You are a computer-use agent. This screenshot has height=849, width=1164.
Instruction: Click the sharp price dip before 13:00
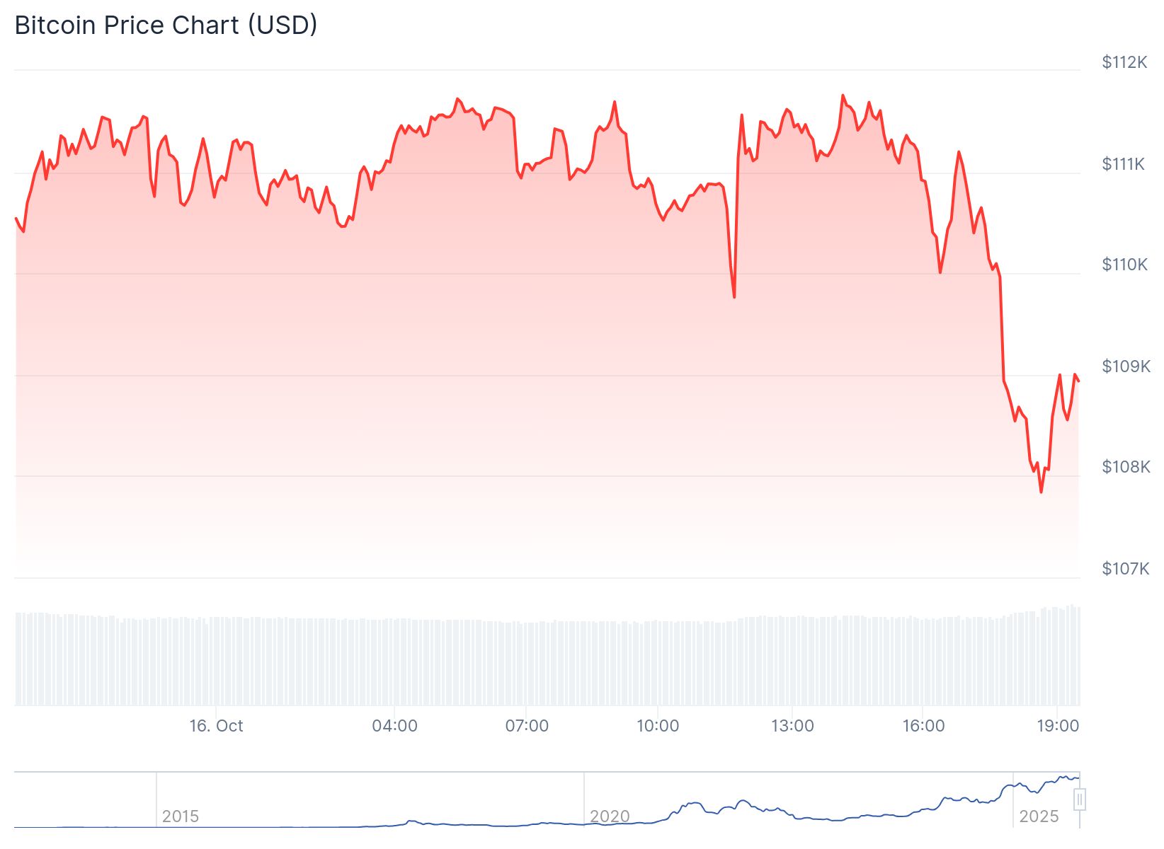tap(734, 296)
